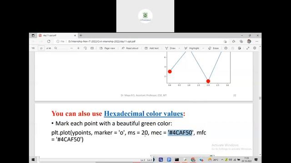Expand hidden system tray icons

222,159
